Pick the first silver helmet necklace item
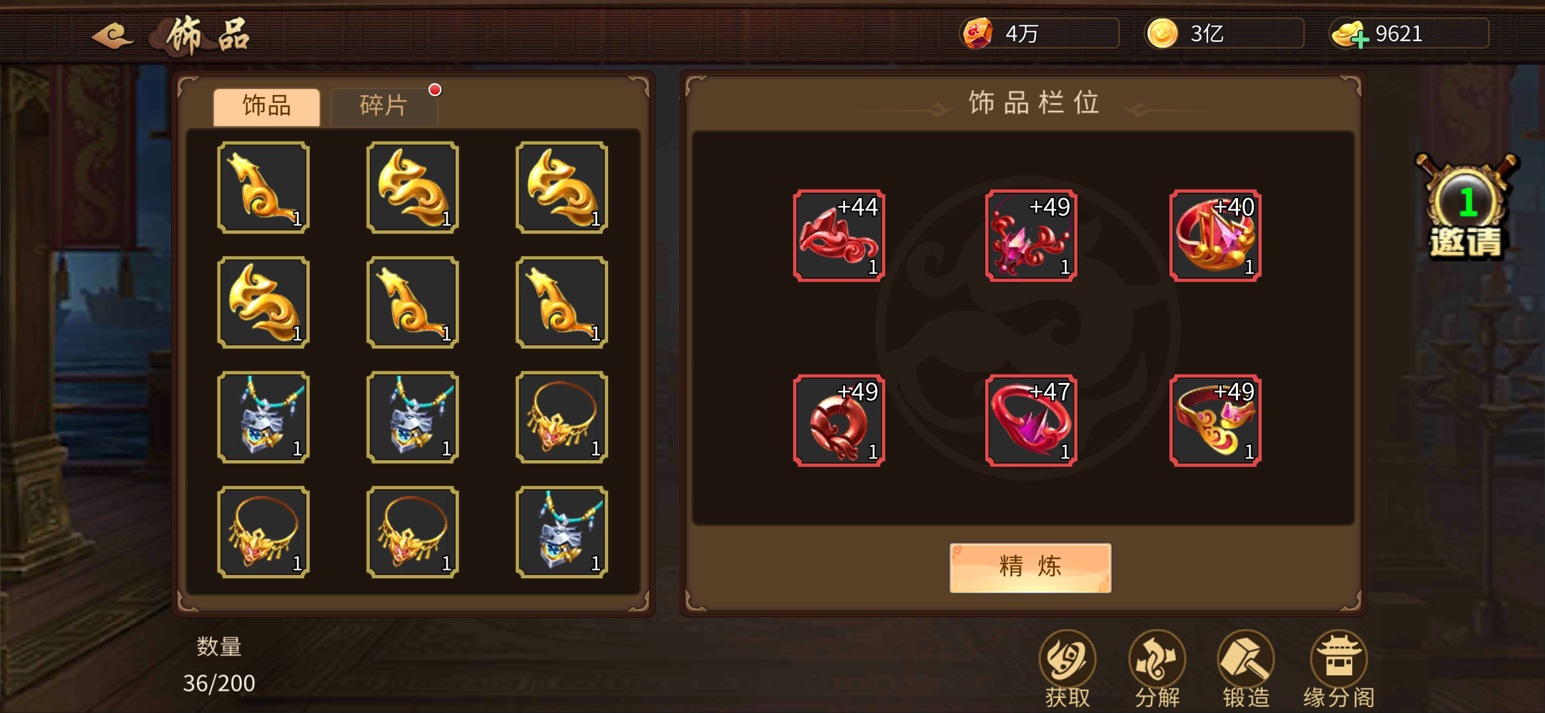 click(263, 417)
